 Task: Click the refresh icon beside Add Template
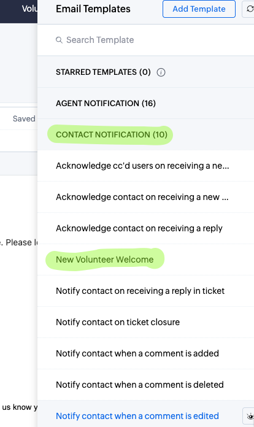click(249, 9)
